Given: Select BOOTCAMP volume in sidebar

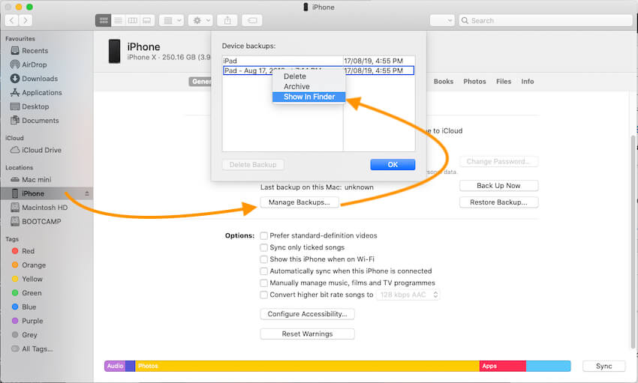Looking at the screenshot, I should 41,221.
